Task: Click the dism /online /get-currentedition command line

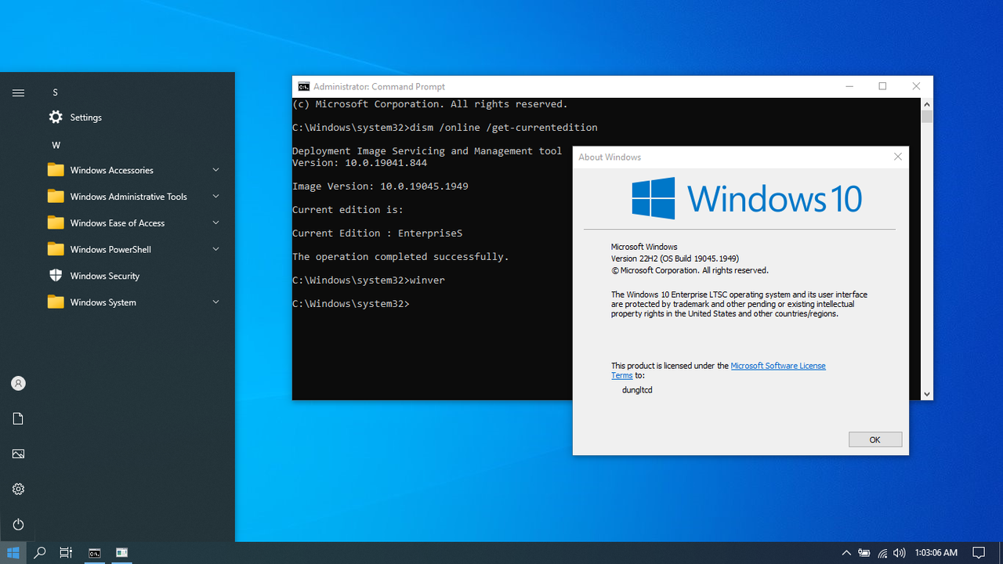Action: coord(503,128)
